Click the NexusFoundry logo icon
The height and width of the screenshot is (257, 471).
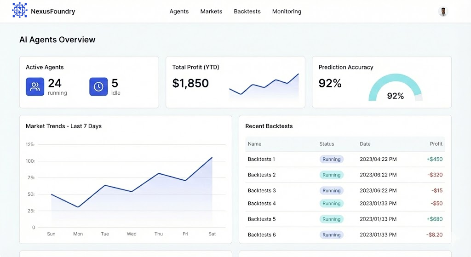point(19,11)
